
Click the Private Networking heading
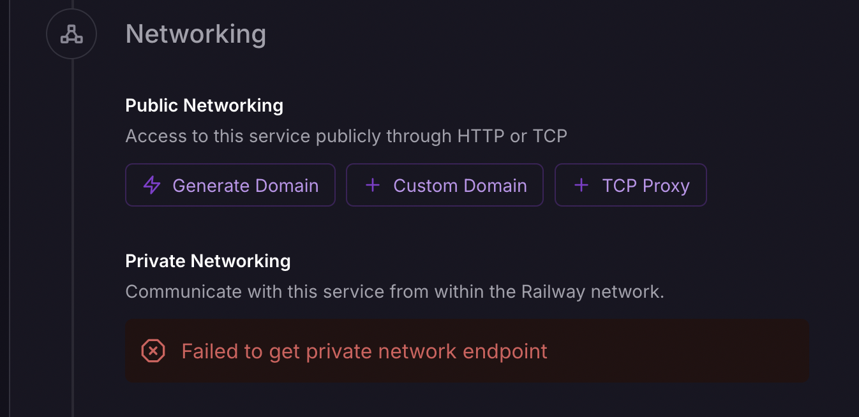208,261
